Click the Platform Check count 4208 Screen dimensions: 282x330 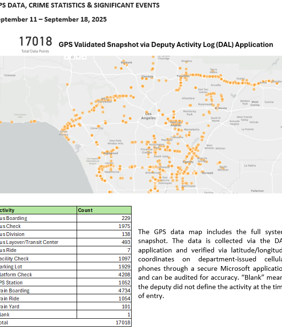click(x=123, y=275)
